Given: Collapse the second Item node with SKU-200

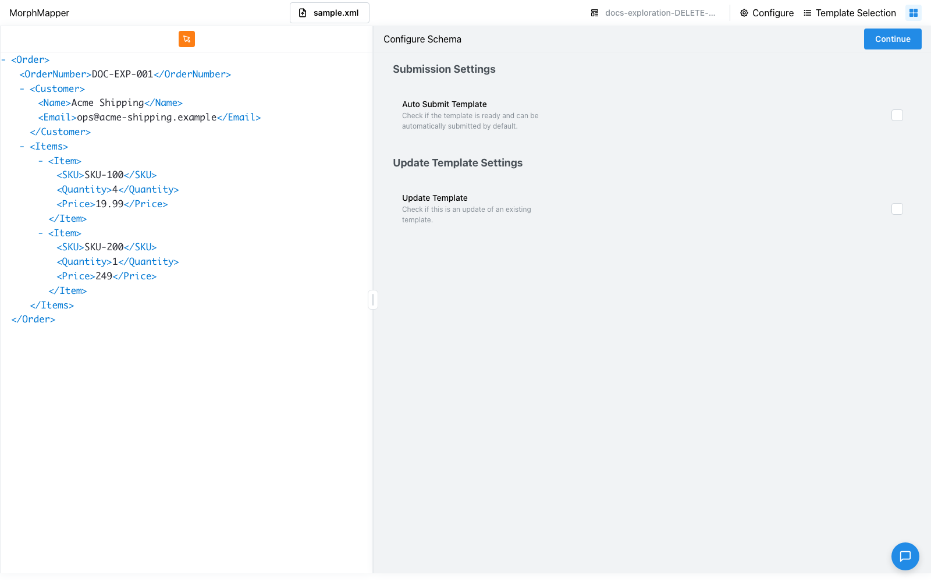Looking at the screenshot, I should click(x=41, y=233).
